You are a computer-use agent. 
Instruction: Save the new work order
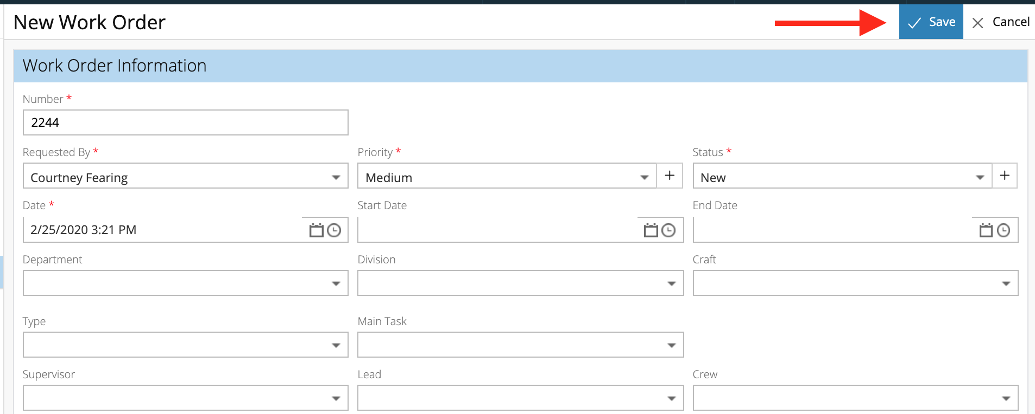click(x=931, y=22)
